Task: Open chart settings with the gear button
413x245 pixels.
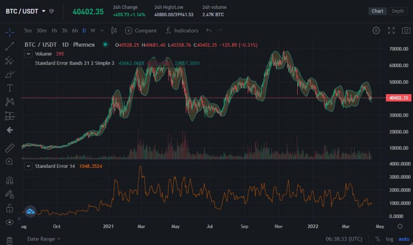Action: pos(376,30)
